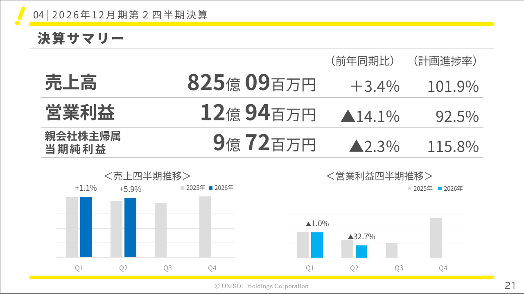Select the 営業利益 row label
This screenshot has height=294, width=524.
point(80,113)
